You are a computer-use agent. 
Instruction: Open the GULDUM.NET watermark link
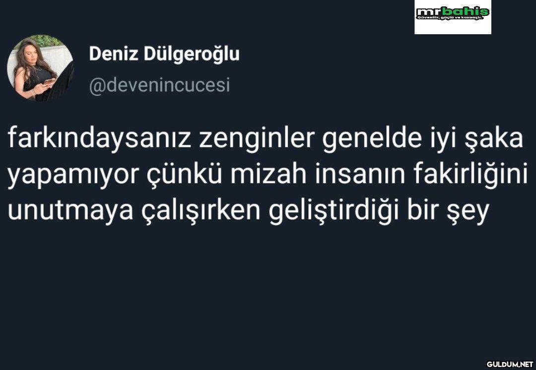pos(510,364)
